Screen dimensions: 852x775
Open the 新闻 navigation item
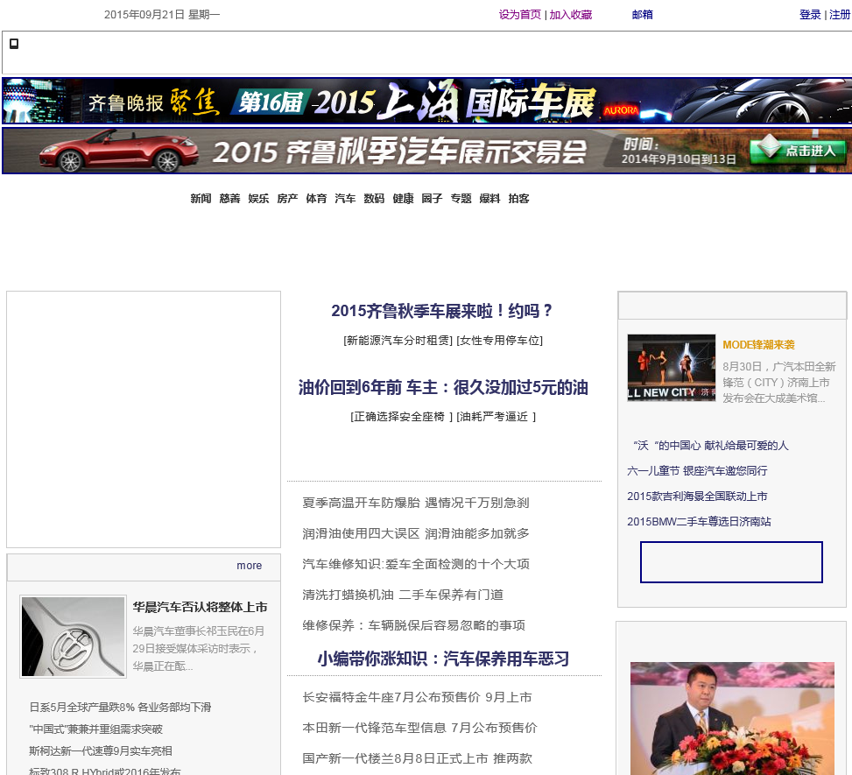[201, 199]
